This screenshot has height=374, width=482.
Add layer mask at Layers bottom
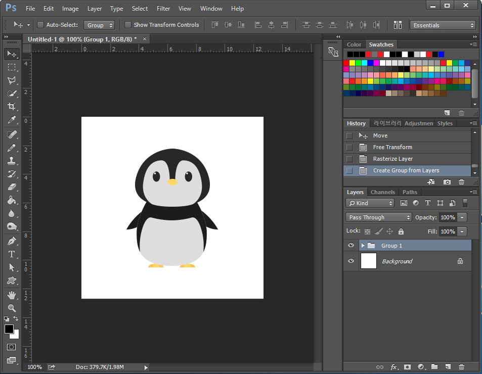tap(407, 366)
